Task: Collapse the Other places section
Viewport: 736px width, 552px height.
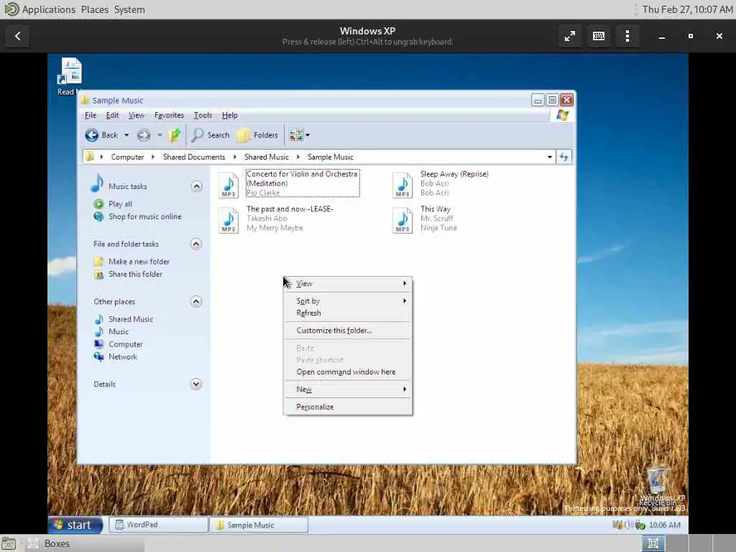Action: [196, 301]
